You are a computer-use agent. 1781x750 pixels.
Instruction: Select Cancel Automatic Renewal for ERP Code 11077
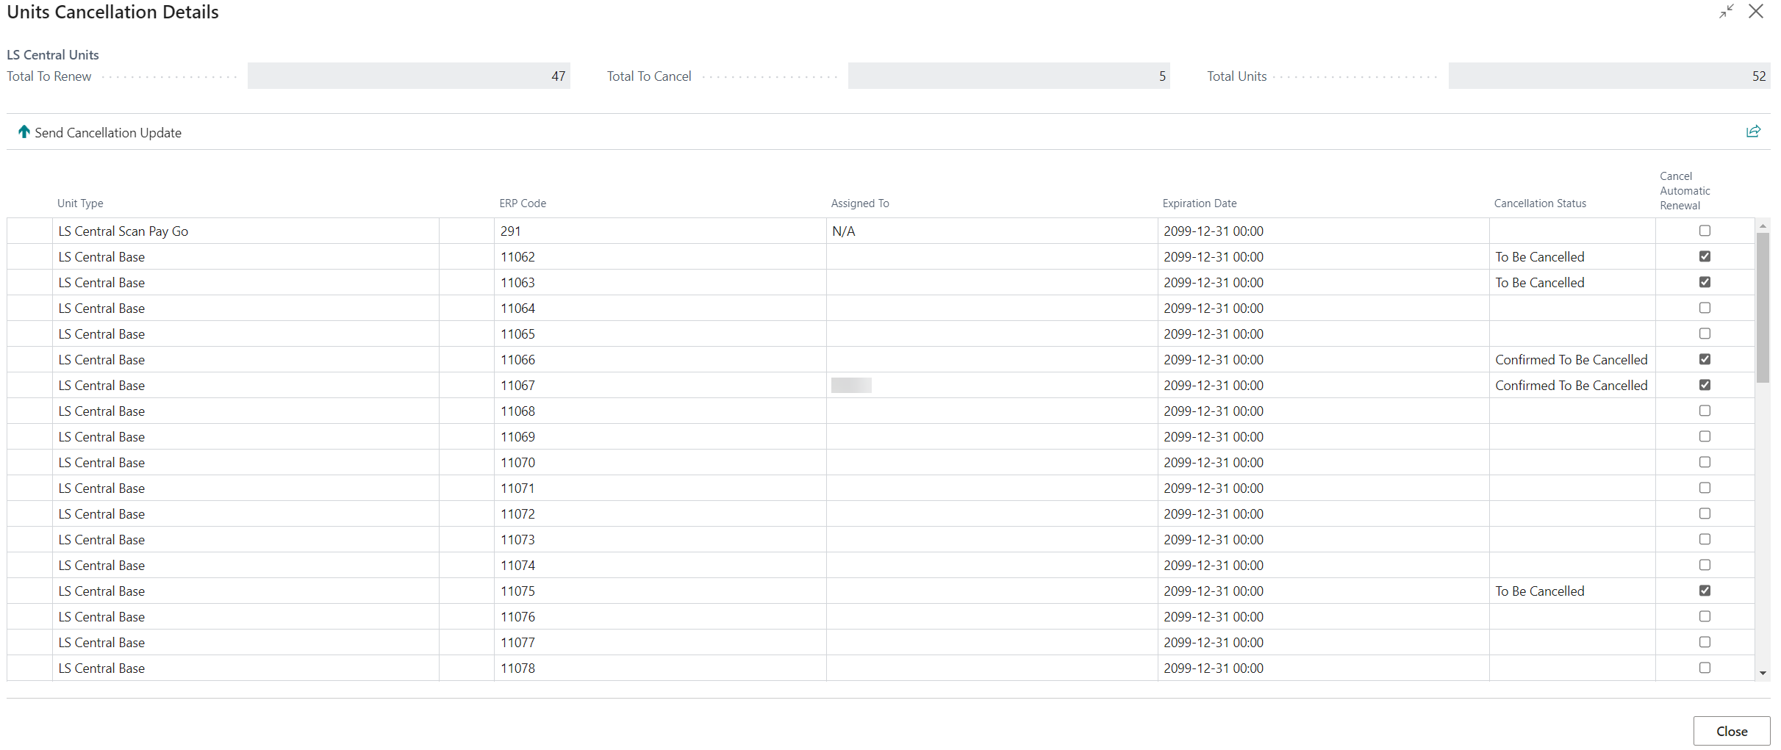coord(1705,642)
